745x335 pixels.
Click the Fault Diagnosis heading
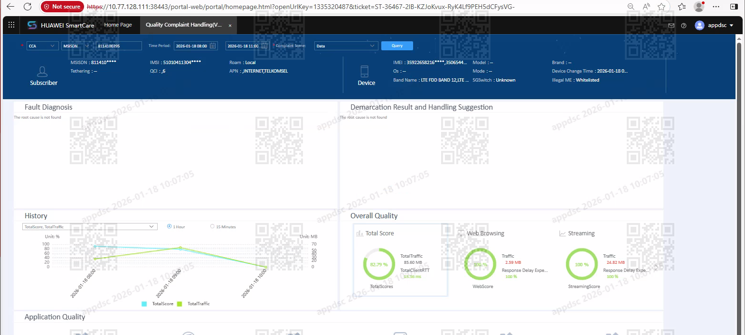(48, 107)
